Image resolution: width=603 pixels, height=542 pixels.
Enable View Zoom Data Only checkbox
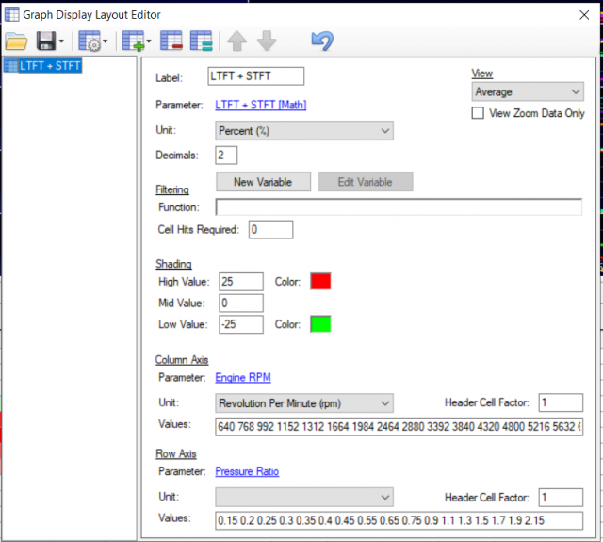[x=479, y=113]
